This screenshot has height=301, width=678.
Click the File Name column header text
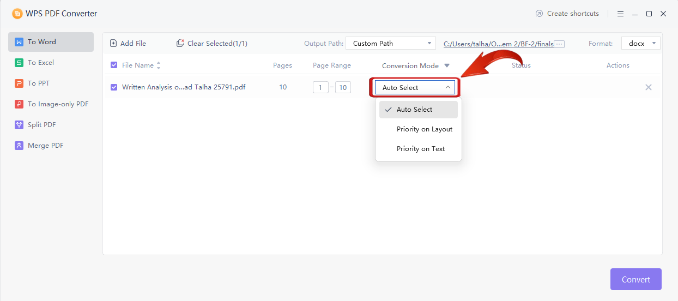coord(138,65)
